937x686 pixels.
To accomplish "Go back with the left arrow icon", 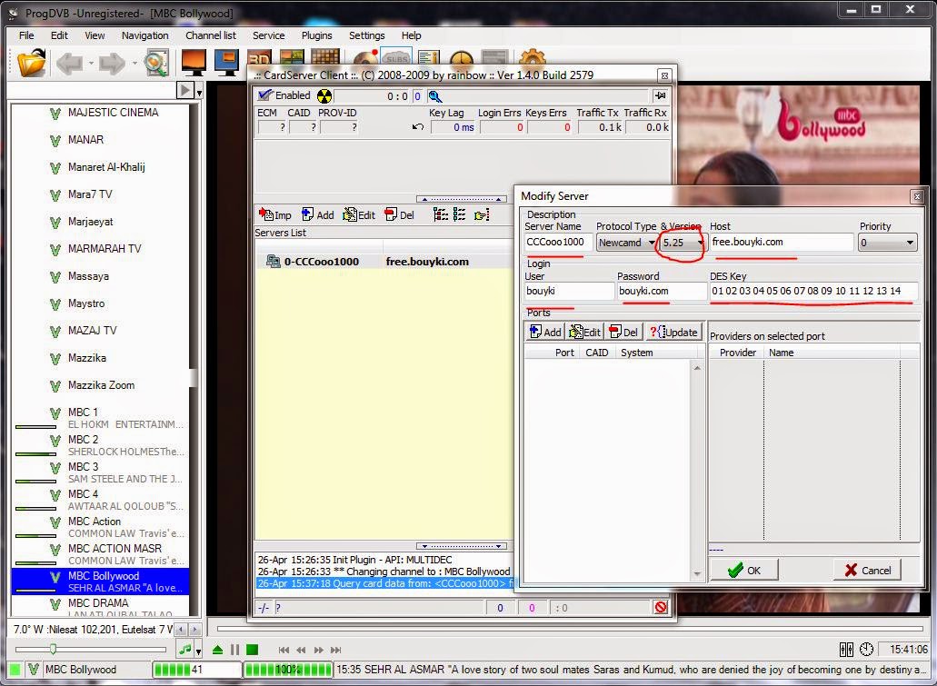I will (69, 63).
